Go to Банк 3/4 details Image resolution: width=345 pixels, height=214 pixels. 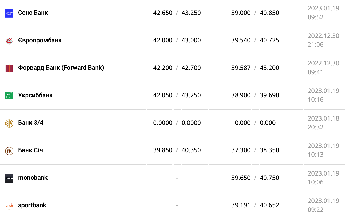31,123
